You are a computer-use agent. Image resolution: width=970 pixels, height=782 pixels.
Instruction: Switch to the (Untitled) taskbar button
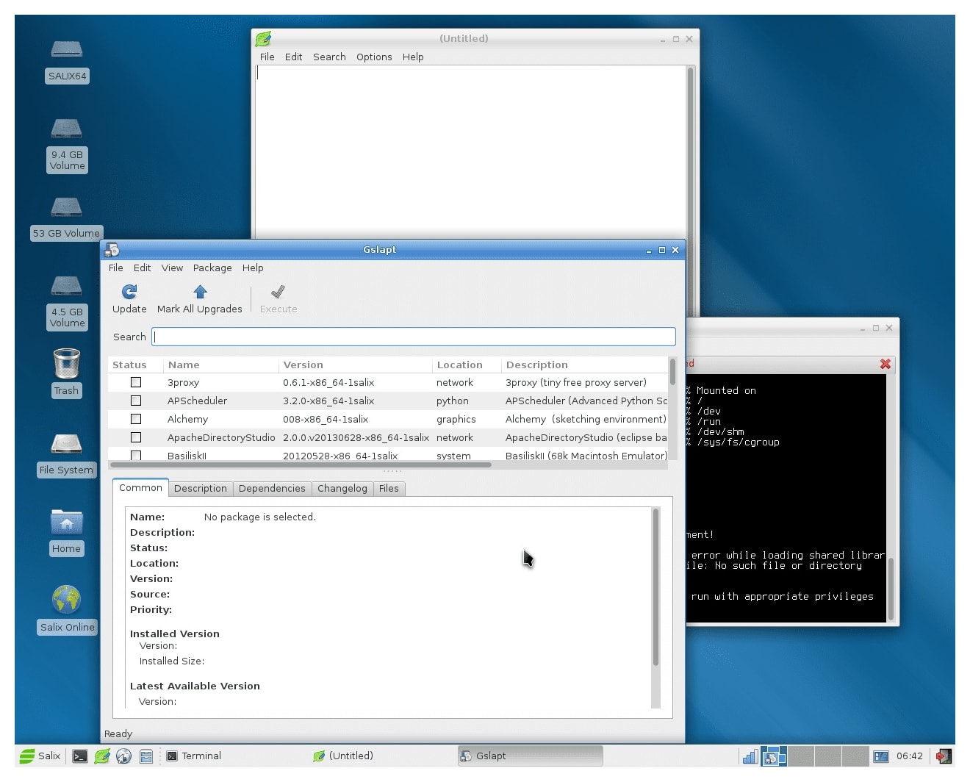[382, 756]
